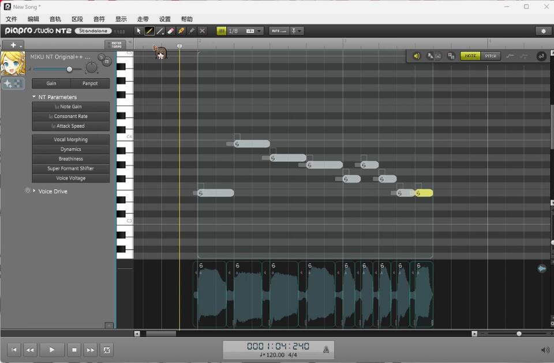Select the eraser tool
Screen dimensions: 554x363
[x=171, y=31]
